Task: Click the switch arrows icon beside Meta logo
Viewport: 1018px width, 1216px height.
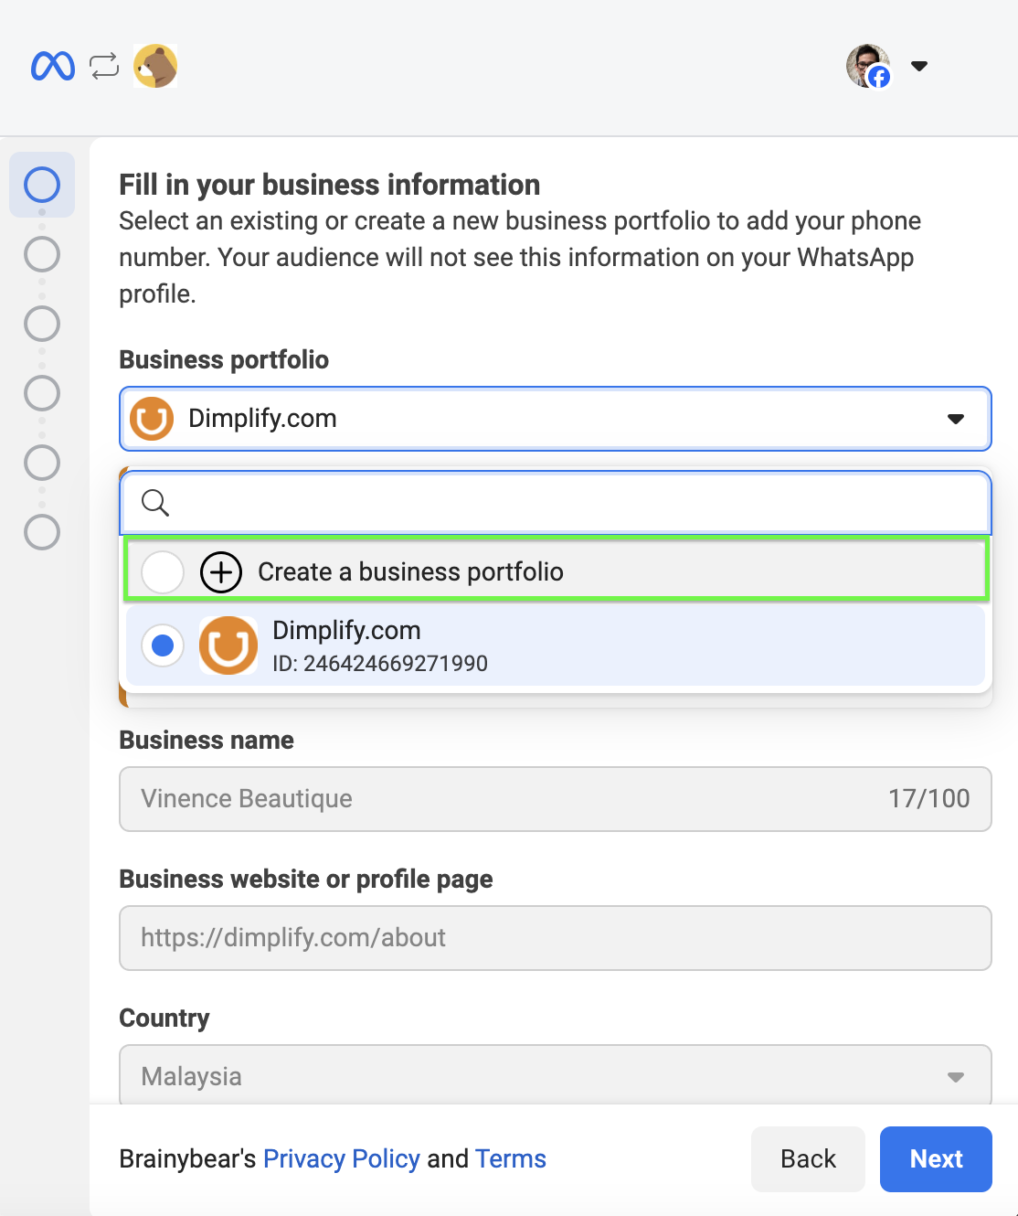Action: pos(104,66)
